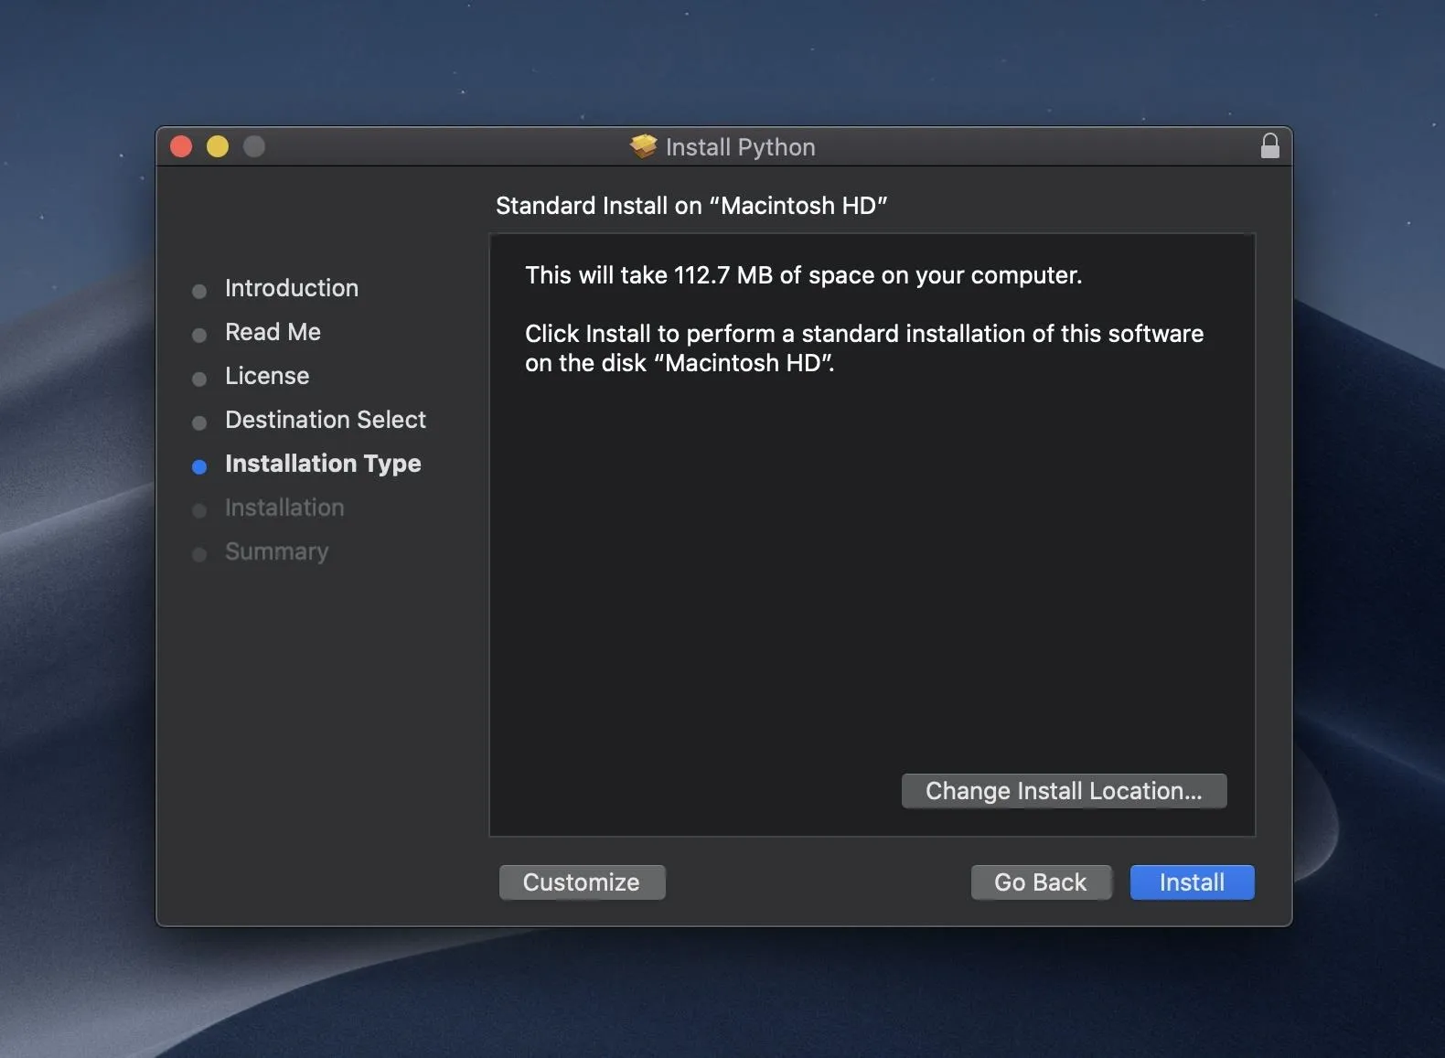The height and width of the screenshot is (1058, 1445).
Task: Select the License step in sidebar
Action: 267,376
